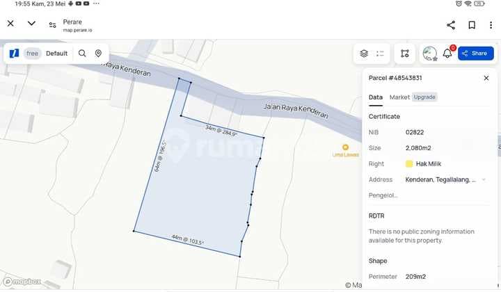Click the Perare logo icon
This screenshot has width=501, height=292.
14,54
